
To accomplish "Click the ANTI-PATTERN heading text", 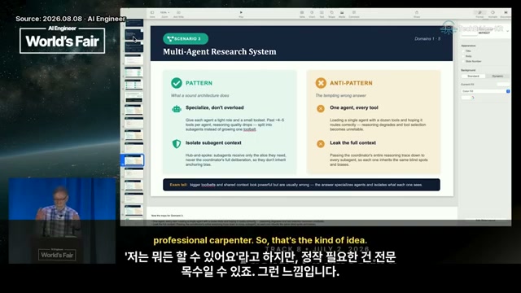I will (x=351, y=83).
